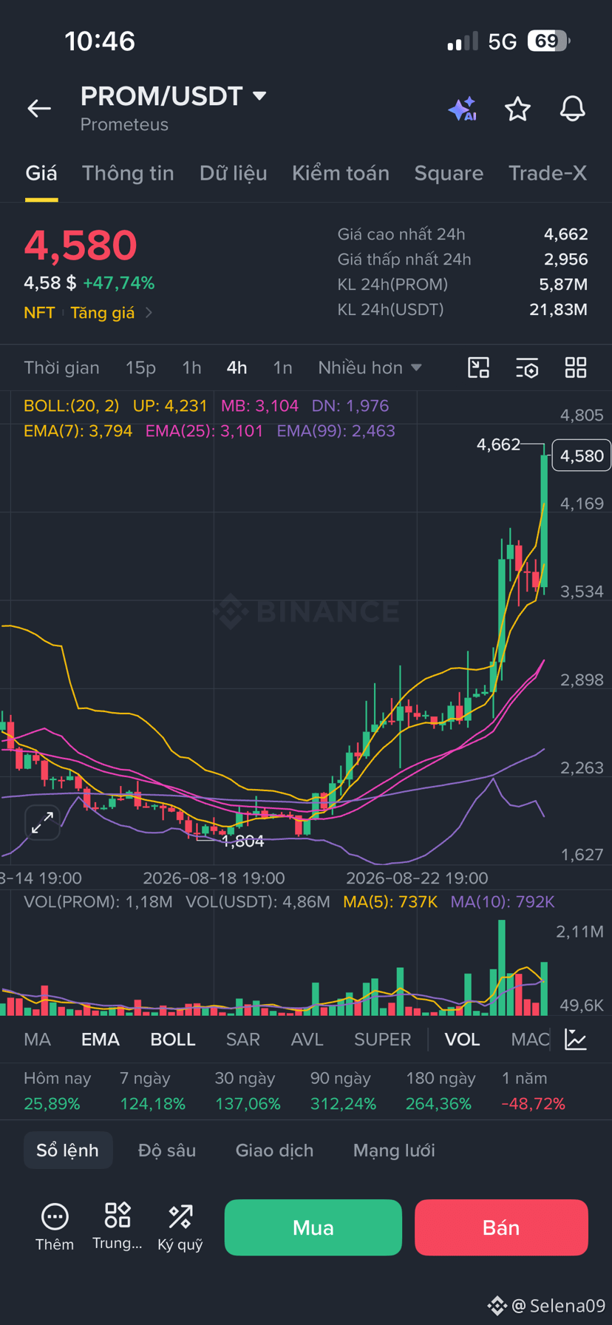
Task: Toggle the SAR indicator
Action: pyautogui.click(x=243, y=1040)
